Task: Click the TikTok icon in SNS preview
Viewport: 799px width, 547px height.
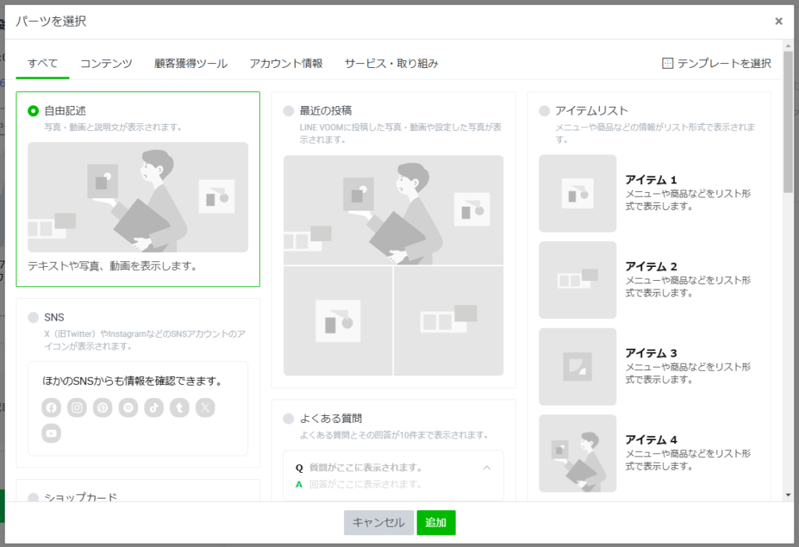Action: (154, 407)
